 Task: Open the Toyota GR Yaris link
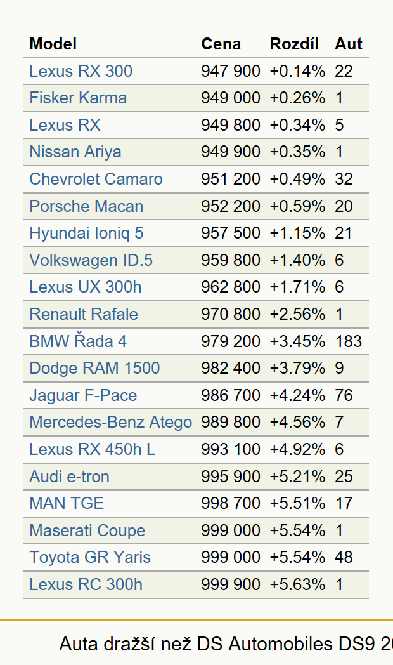(90, 557)
